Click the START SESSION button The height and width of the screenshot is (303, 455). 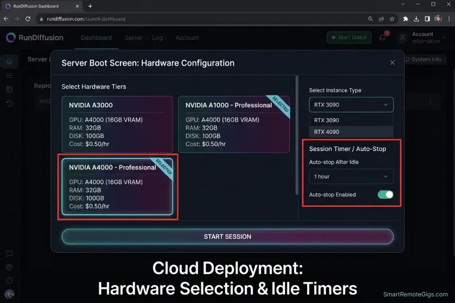[227, 237]
